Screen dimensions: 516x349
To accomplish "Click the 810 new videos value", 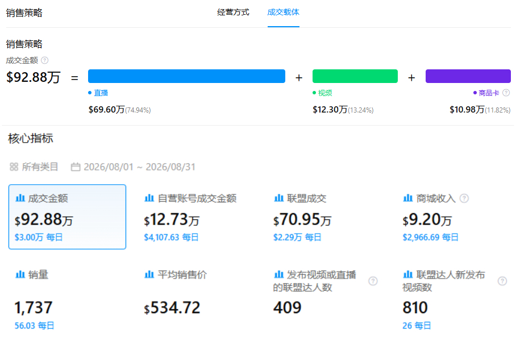I will point(415,308).
